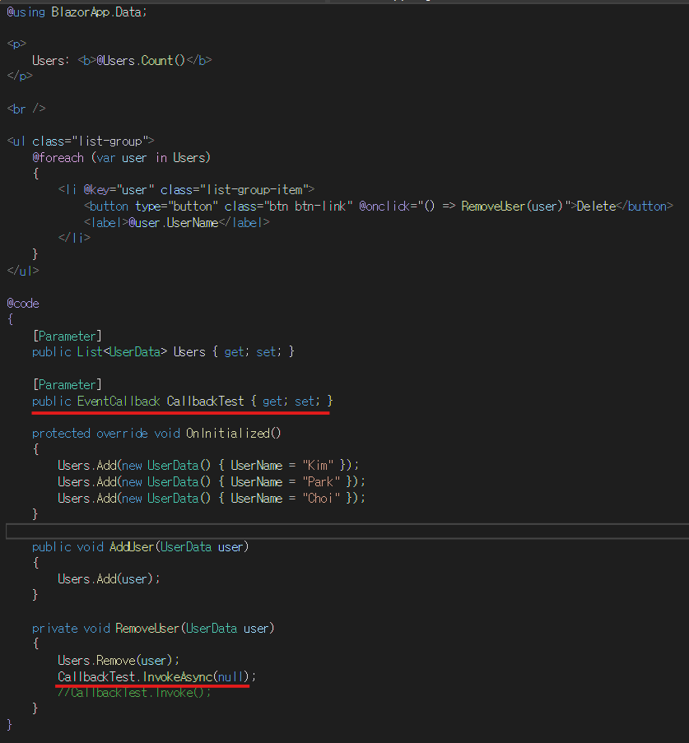Click the Users.Add line with "Choi"

coord(212,498)
